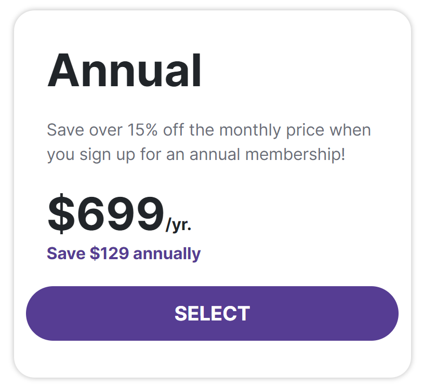Click the $699 price text
This screenshot has height=388, width=423.
(x=106, y=213)
